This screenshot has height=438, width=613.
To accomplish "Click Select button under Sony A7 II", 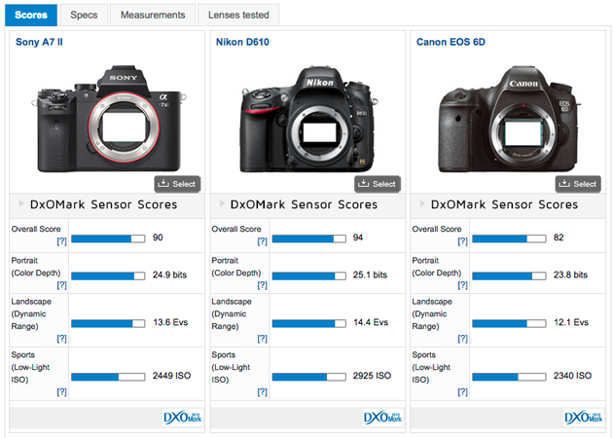I will (177, 184).
